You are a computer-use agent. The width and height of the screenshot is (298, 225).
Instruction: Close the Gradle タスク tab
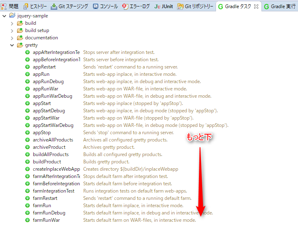tap(256, 6)
